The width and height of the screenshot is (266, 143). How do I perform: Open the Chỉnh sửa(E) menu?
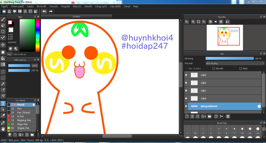(x=17, y=6)
